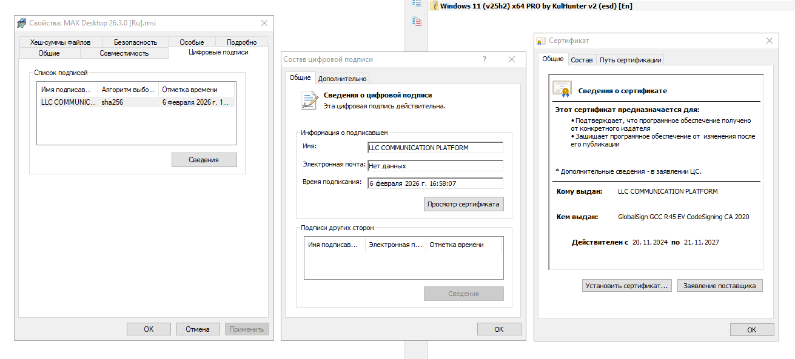Click the MSI file icon in Properties title bar

pos(22,23)
